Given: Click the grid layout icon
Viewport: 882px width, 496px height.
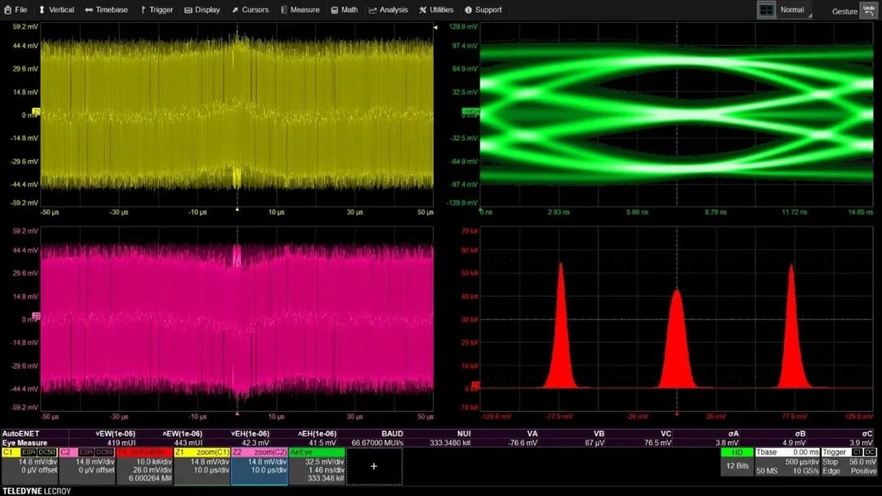Looking at the screenshot, I should (x=766, y=10).
